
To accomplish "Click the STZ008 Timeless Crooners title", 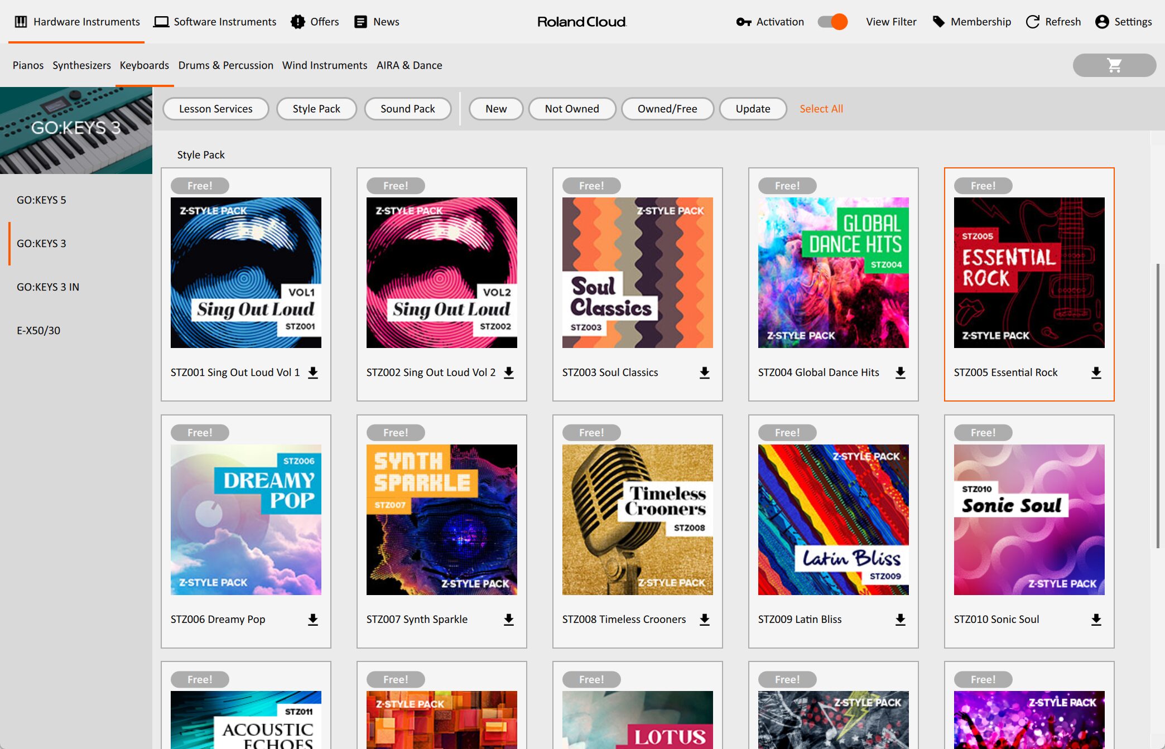I will coord(624,620).
